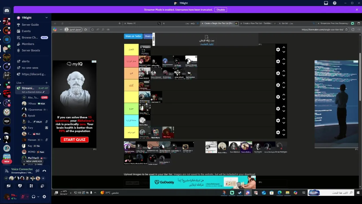Select Abu_Tu... LIVE user in voice list

[x=35, y=97]
